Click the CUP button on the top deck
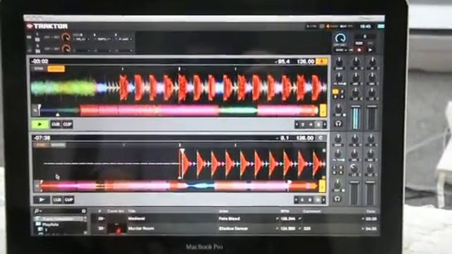452x254 pixels. click(68, 124)
